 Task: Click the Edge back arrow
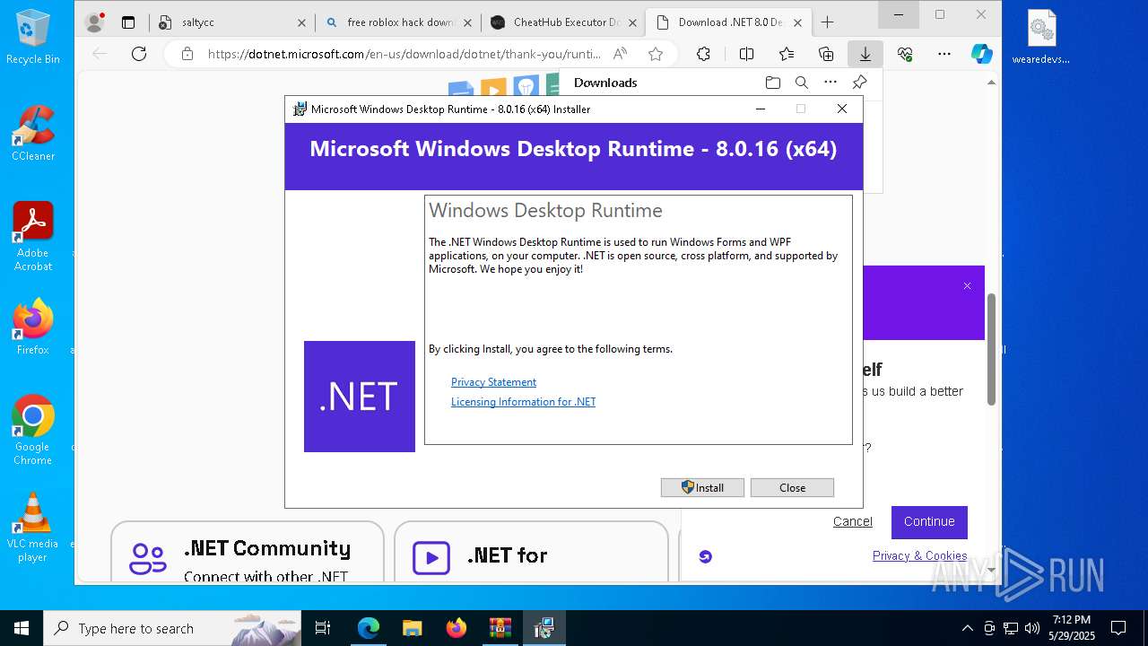100,54
